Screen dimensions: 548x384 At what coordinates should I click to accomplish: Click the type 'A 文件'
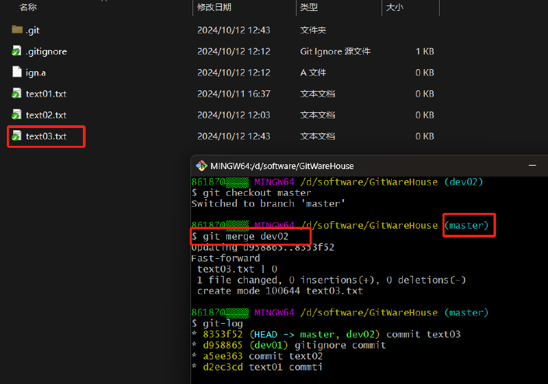click(313, 73)
